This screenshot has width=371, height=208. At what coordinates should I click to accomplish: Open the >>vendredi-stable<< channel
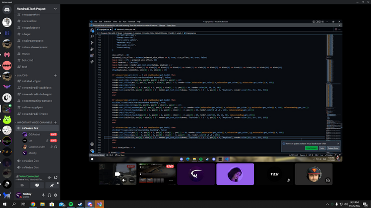[x=37, y=88]
